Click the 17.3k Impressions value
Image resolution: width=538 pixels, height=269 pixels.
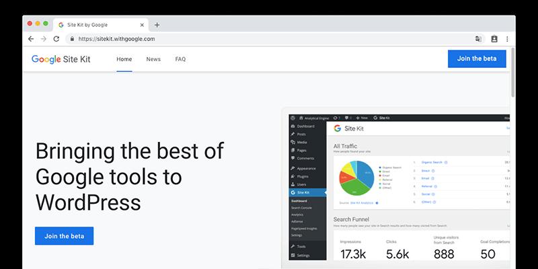[x=353, y=254]
